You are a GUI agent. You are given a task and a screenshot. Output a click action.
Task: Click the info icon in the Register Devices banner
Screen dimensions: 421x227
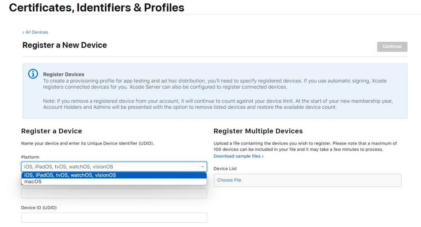coord(33,74)
